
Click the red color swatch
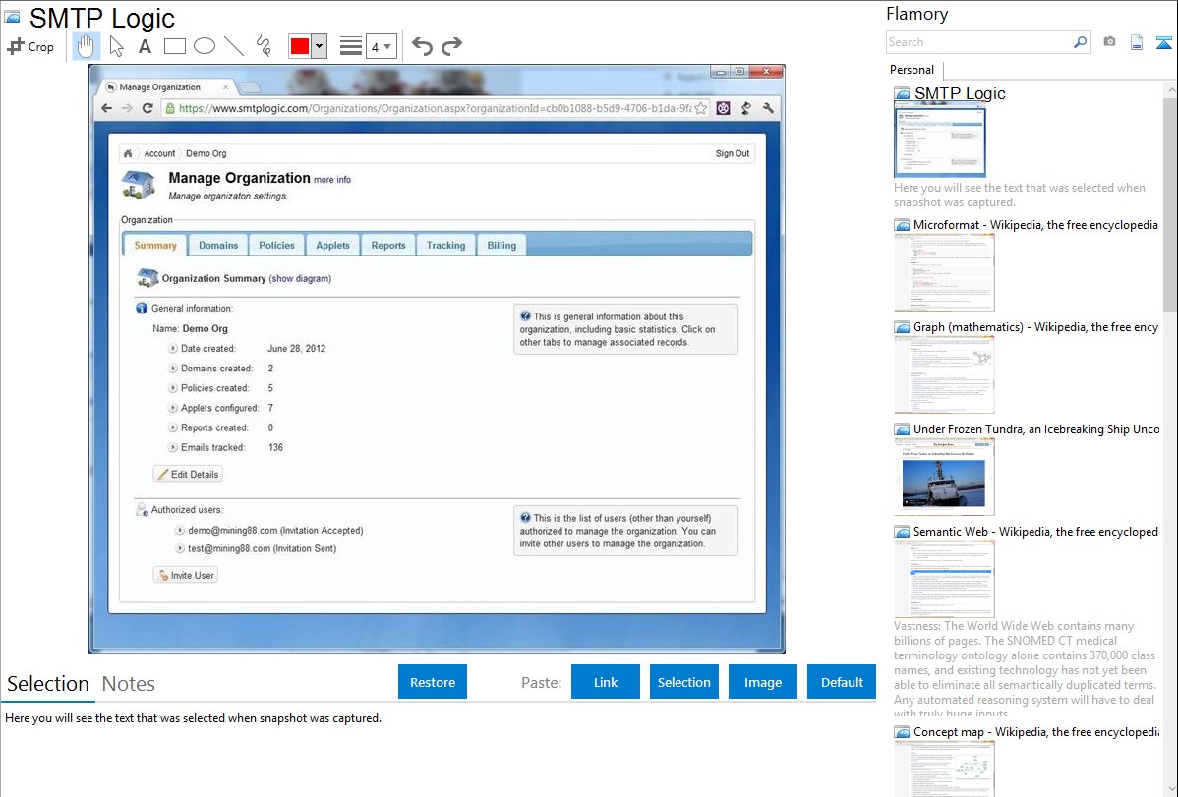pos(300,46)
